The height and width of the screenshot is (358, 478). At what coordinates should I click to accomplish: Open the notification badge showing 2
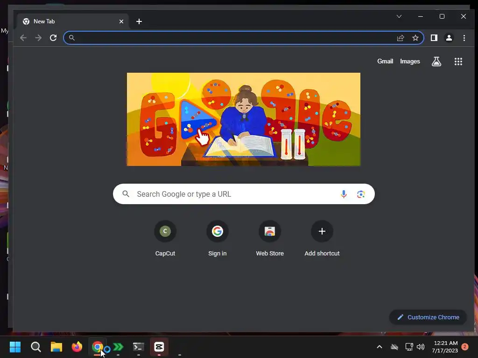465,347
